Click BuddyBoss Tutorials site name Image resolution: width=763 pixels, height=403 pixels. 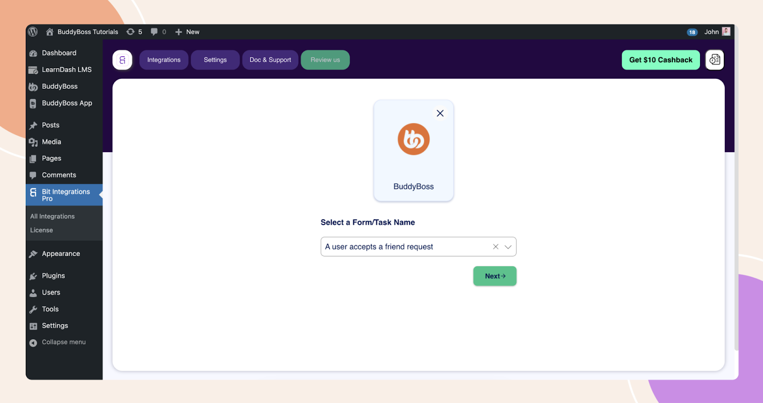point(88,32)
